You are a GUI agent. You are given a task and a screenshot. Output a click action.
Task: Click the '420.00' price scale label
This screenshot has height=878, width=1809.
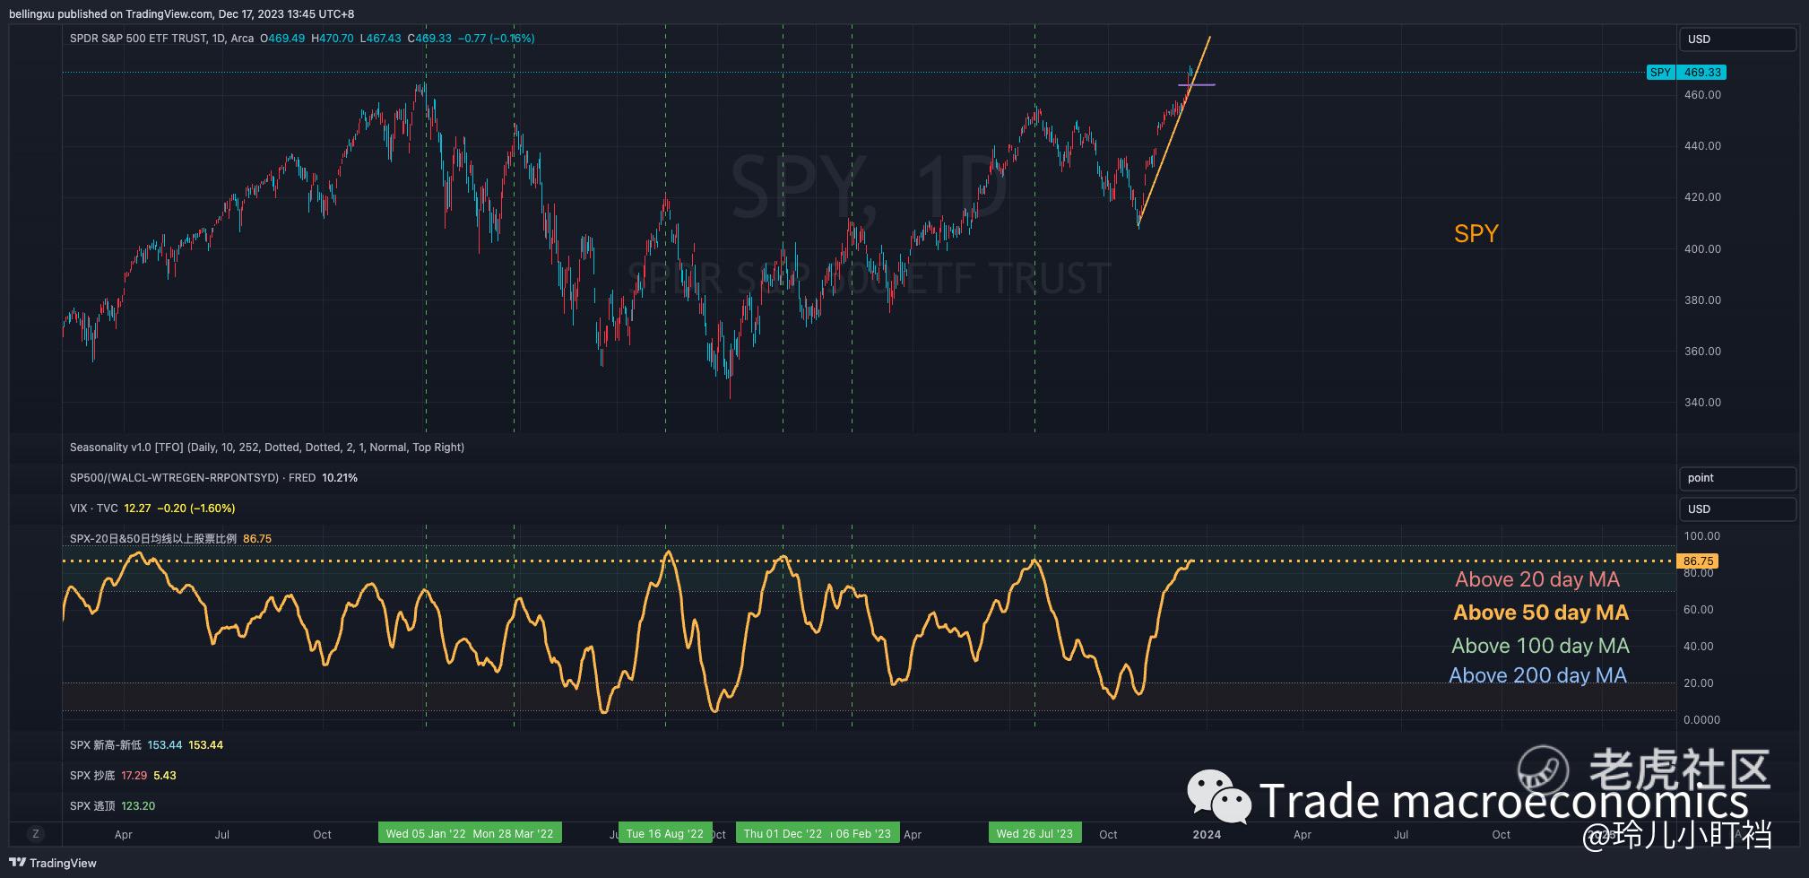pyautogui.click(x=1702, y=197)
